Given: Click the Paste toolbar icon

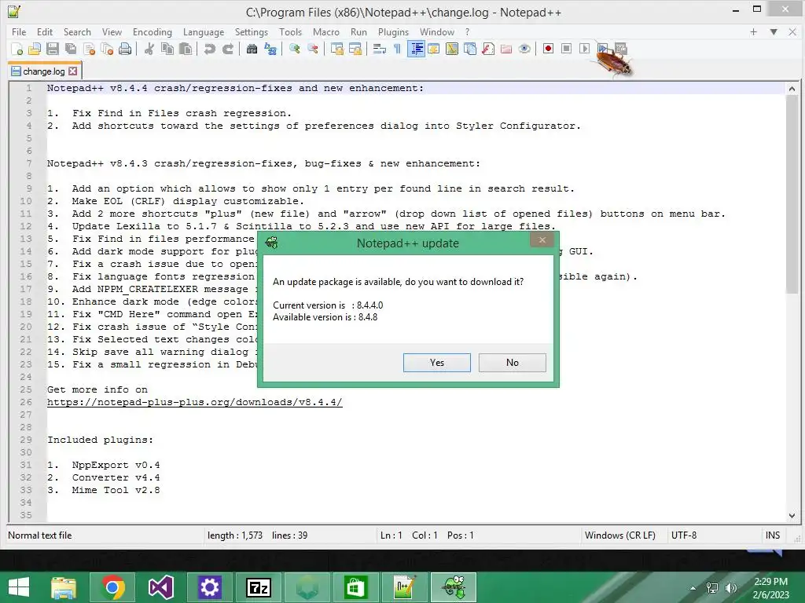Looking at the screenshot, I should [186, 49].
